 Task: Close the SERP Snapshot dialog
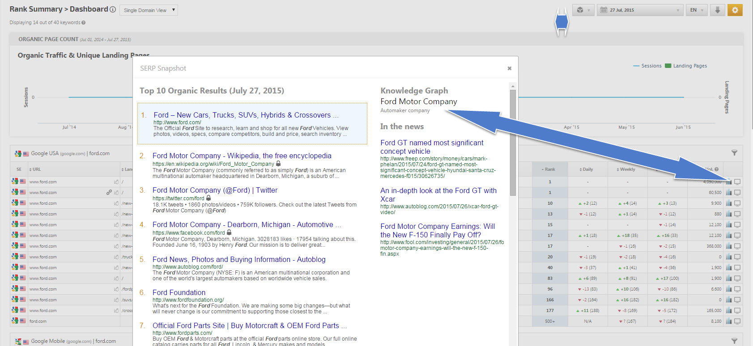(509, 68)
